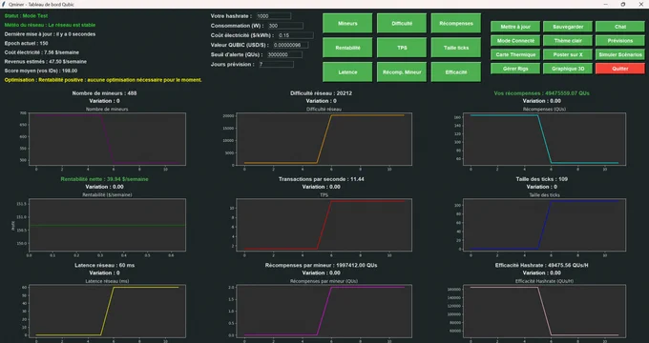This screenshot has height=343, width=649.
Task: Click the 'Latence réseau : 60 ms' heading
Action: (x=104, y=265)
